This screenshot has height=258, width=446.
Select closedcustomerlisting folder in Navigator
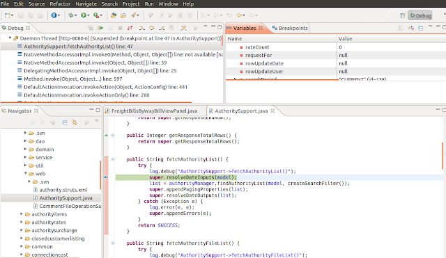click(58, 239)
